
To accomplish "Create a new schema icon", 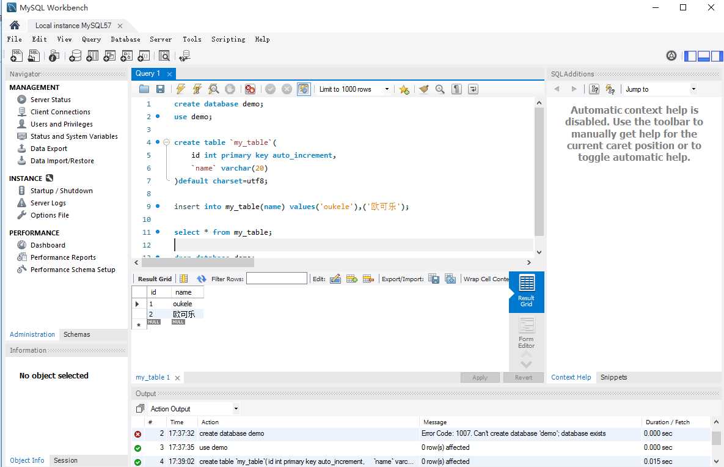I will 75,56.
